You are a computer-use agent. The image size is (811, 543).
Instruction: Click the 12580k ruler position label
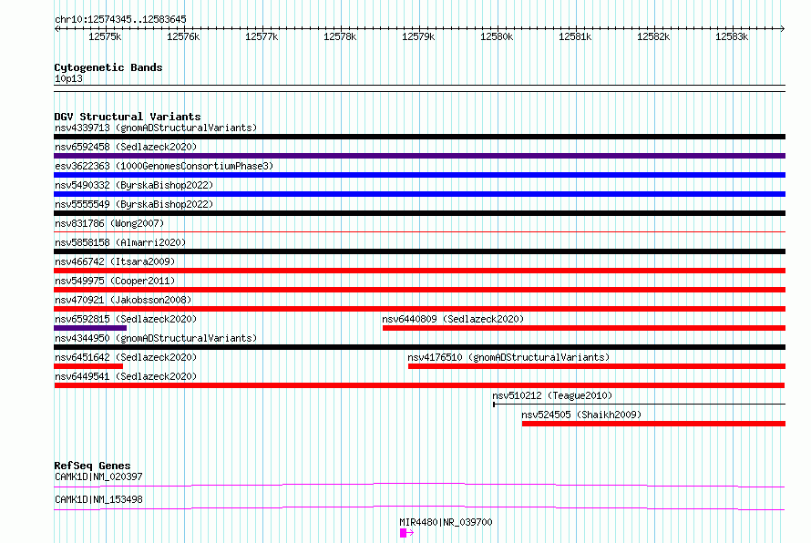click(497, 36)
